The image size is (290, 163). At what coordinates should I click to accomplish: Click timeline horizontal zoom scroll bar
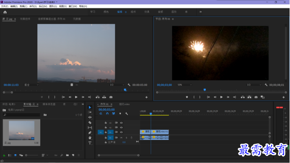[x=119, y=155]
